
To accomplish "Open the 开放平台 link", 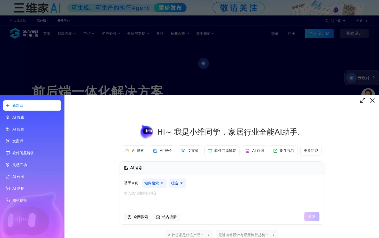I will point(64,21).
